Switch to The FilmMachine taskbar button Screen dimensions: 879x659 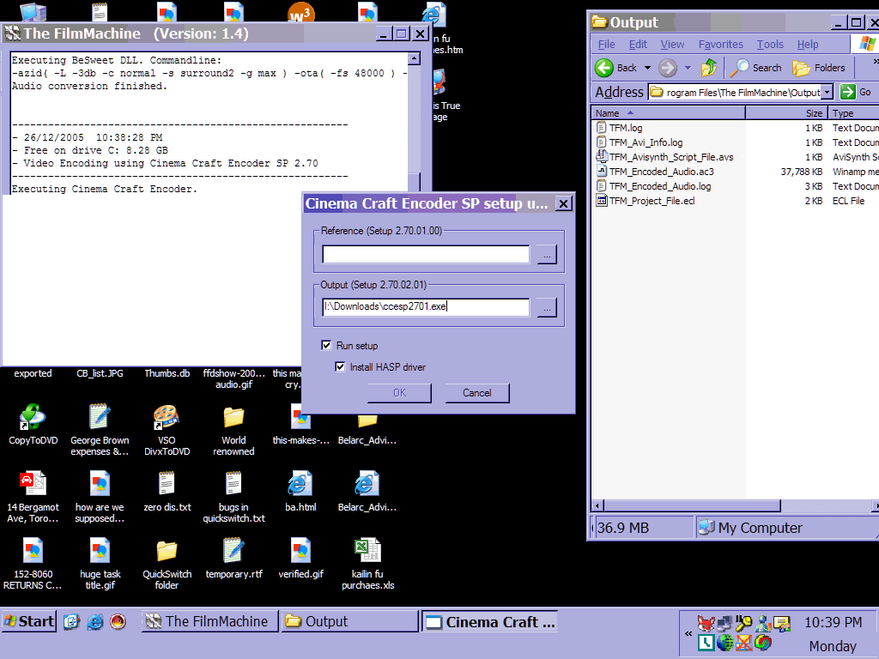click(x=209, y=621)
